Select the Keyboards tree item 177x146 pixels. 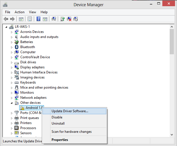point(28,82)
